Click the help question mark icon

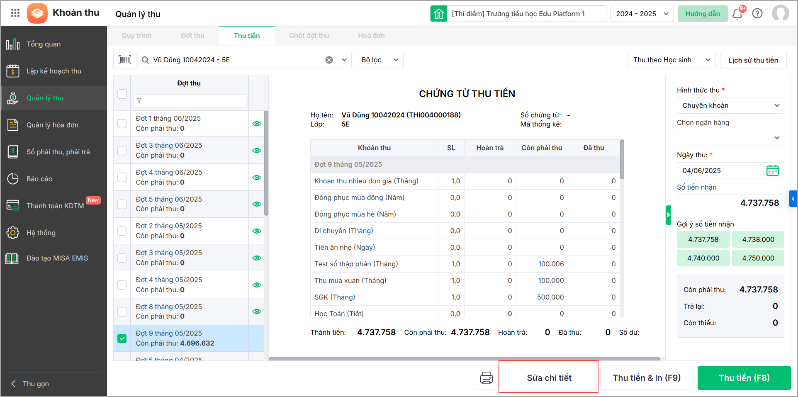pos(757,14)
